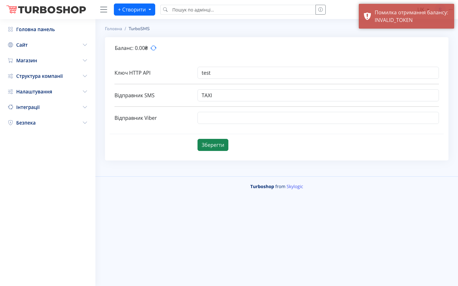
Task: Expand the Магазин menu chevron
Action: [x=85, y=60]
